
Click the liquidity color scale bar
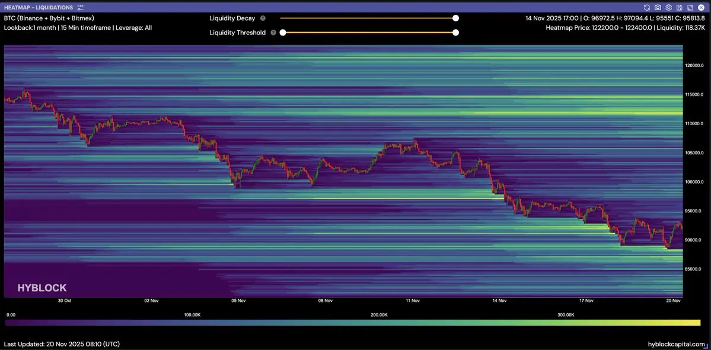353,323
